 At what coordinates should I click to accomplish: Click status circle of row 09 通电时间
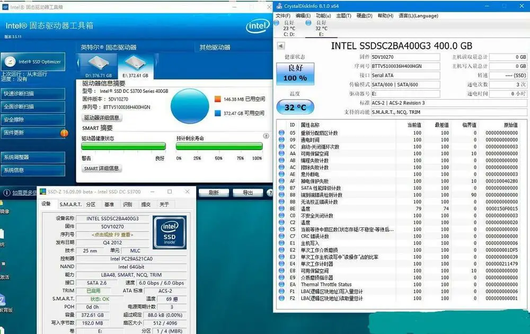tap(281, 139)
